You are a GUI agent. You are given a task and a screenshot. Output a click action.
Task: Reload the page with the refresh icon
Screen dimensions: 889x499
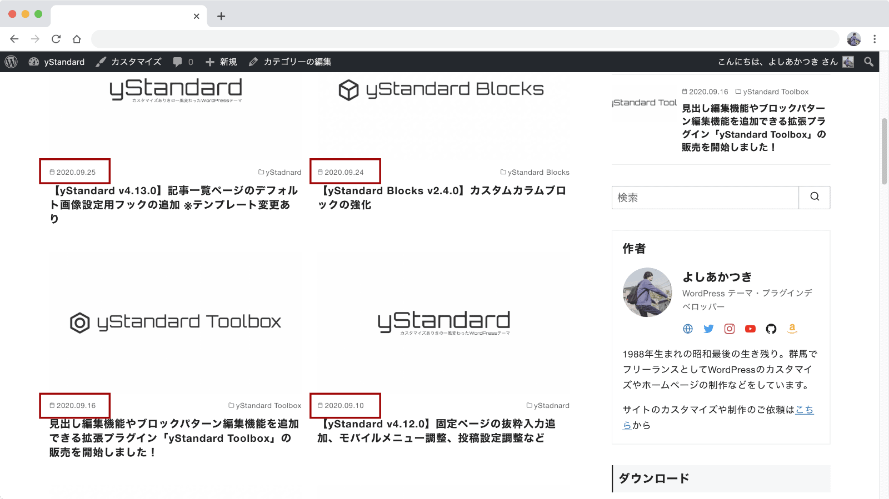(x=56, y=39)
